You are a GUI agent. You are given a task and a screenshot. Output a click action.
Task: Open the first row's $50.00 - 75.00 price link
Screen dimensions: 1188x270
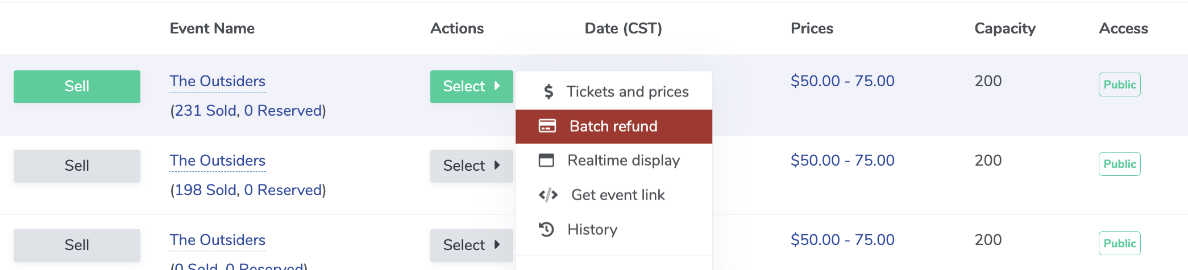tap(842, 81)
